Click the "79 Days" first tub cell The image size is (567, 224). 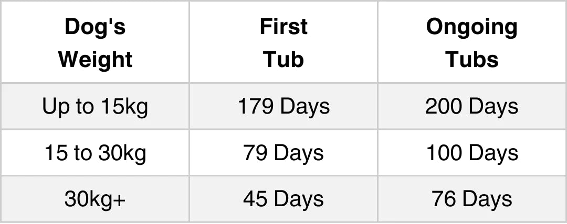[283, 153]
